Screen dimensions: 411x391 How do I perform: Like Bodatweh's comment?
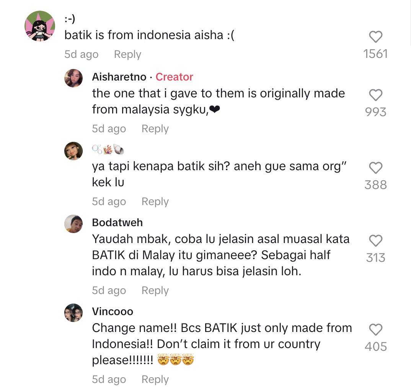(x=375, y=241)
